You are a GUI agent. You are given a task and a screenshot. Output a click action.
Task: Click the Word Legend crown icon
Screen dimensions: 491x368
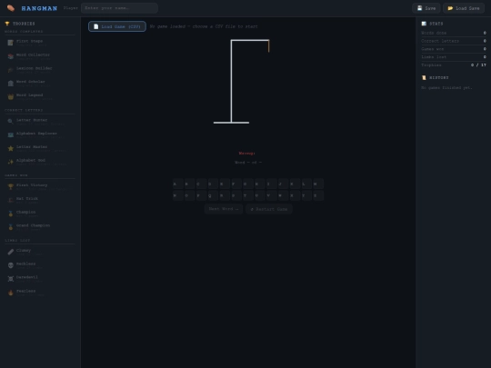[11, 96]
